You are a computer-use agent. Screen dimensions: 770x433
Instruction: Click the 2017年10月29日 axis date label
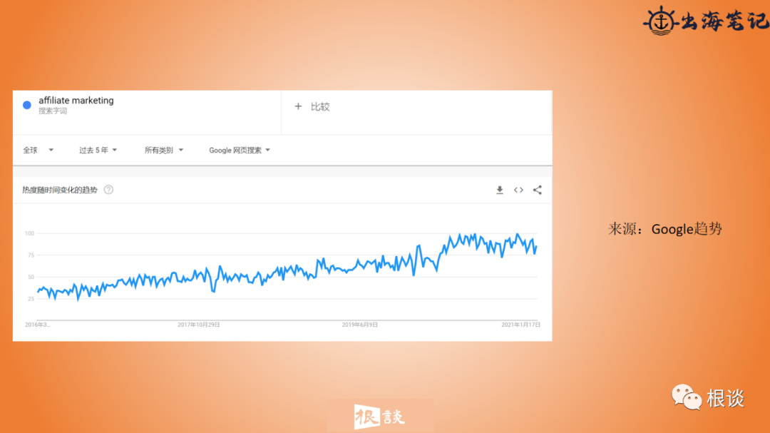tap(199, 325)
